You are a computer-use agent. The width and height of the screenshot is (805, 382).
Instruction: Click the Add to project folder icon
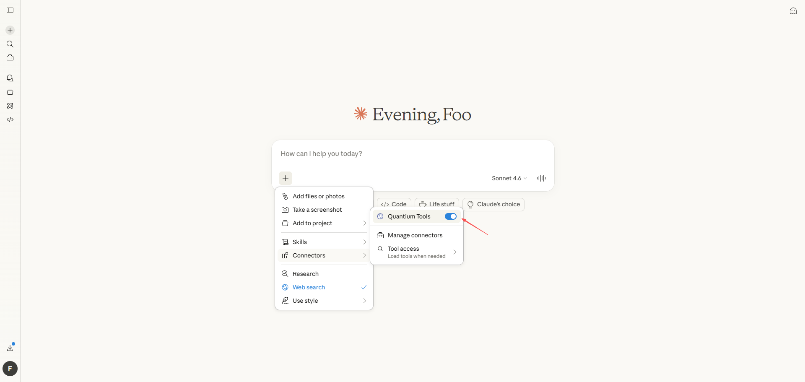(285, 223)
